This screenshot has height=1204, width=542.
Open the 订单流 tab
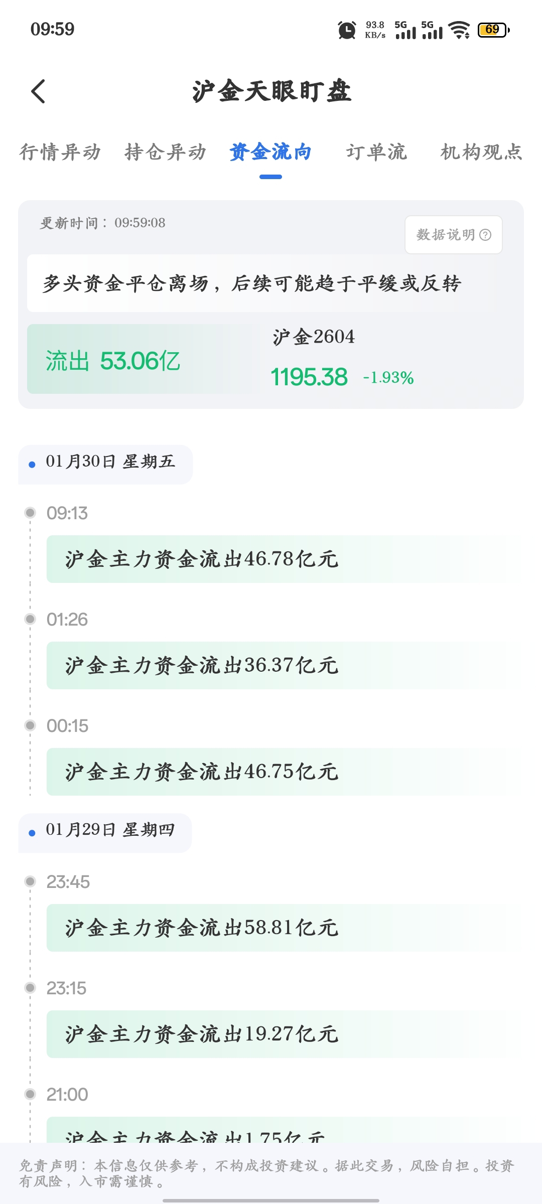tap(376, 152)
